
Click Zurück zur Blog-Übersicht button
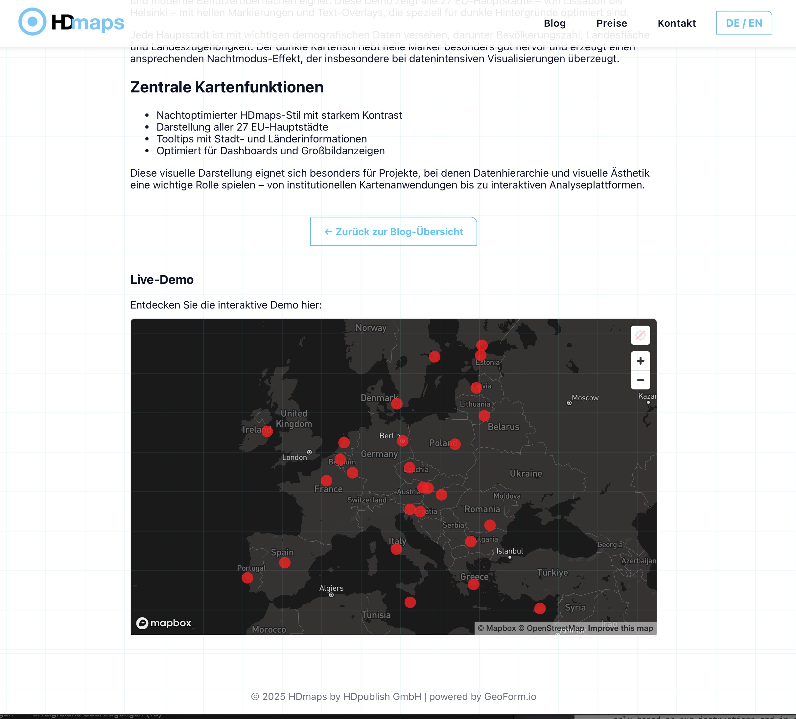393,232
